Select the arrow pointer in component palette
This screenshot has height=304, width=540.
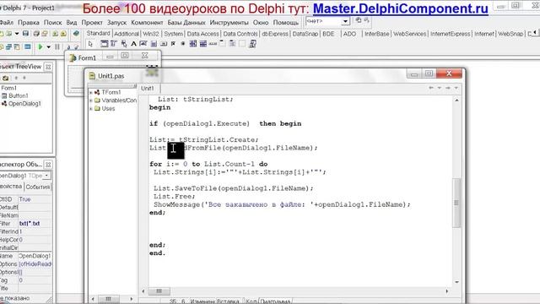(90, 44)
